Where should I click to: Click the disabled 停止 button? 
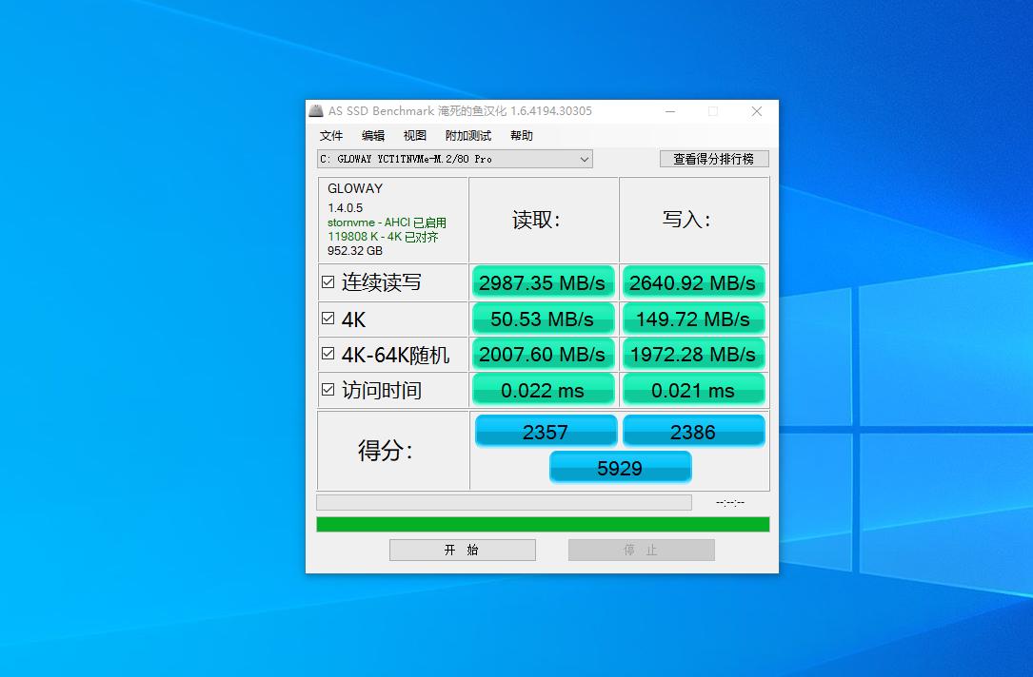click(x=641, y=550)
